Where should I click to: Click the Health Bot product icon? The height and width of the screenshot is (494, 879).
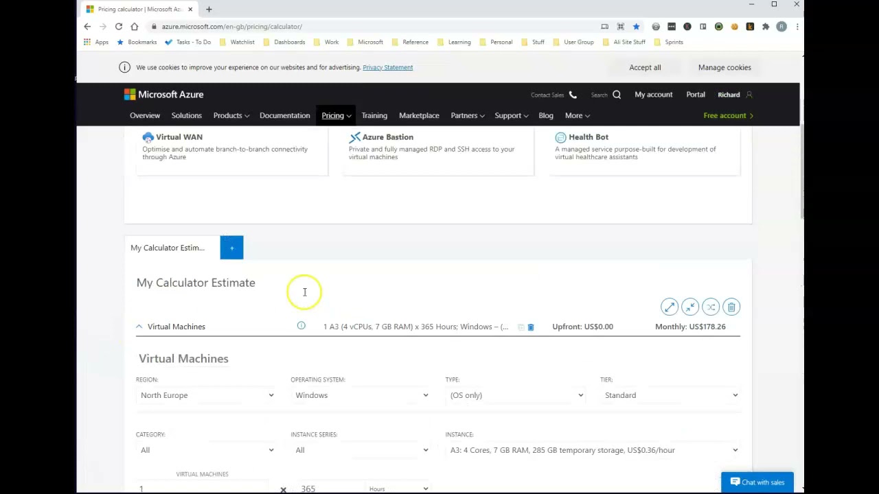coord(560,137)
